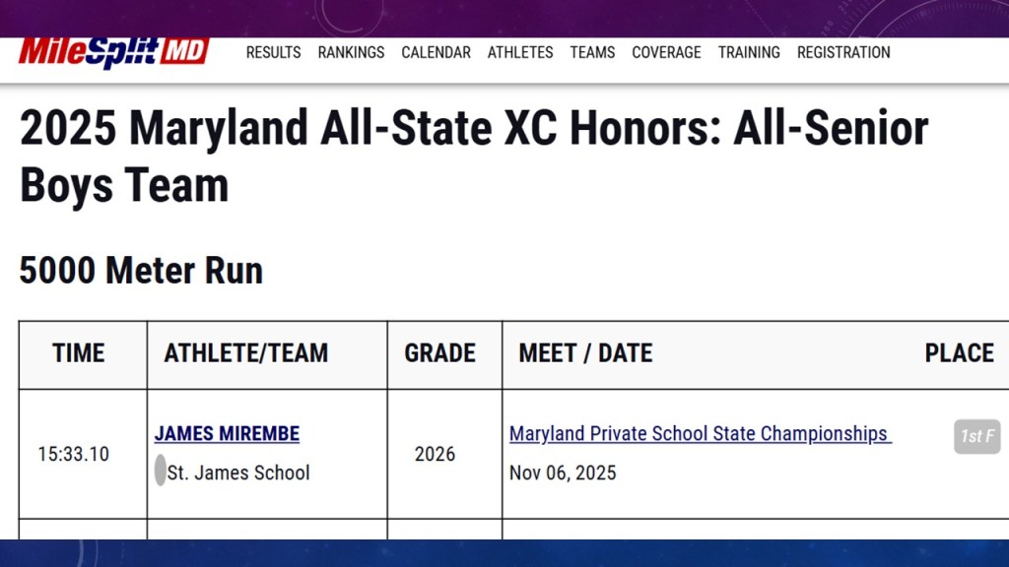This screenshot has height=567, width=1009.
Task: Open the Results menu
Action: 273,52
